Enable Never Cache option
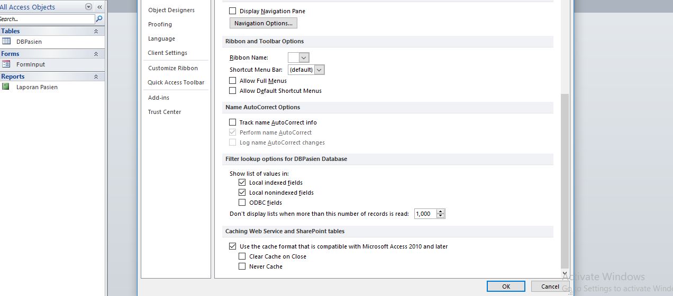This screenshot has width=673, height=296. [242, 266]
